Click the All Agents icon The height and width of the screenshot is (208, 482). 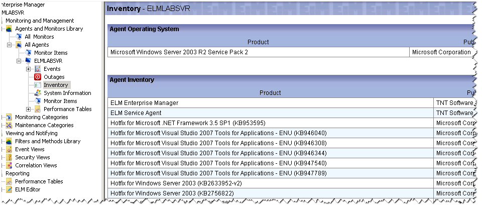click(19, 45)
